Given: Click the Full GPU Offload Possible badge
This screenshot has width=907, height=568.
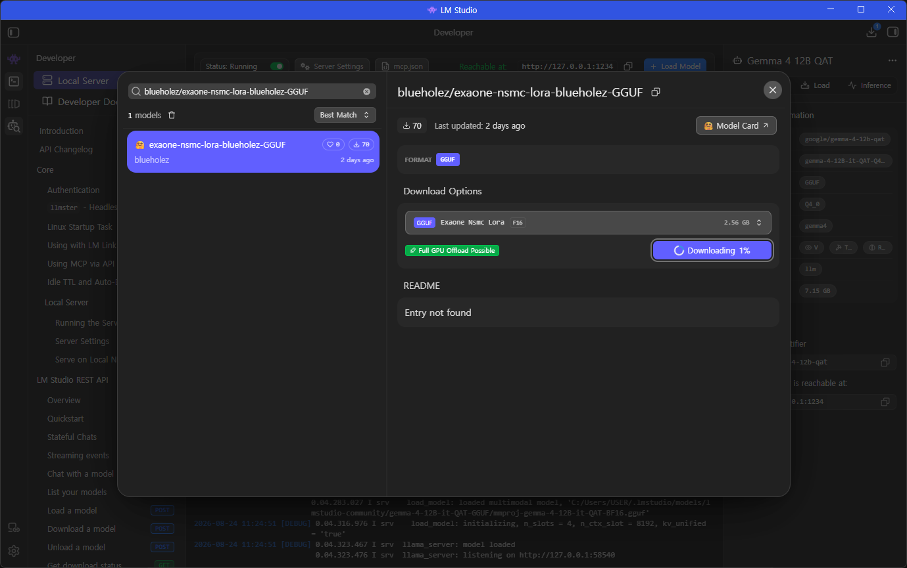Looking at the screenshot, I should click(452, 250).
